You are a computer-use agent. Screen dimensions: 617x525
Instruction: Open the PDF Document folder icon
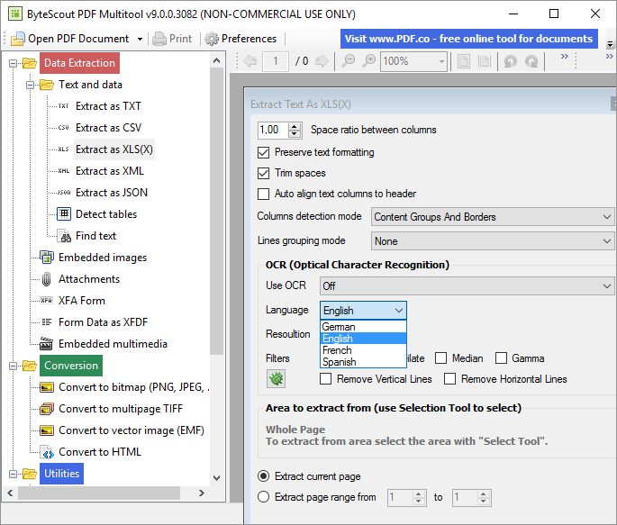[x=18, y=39]
